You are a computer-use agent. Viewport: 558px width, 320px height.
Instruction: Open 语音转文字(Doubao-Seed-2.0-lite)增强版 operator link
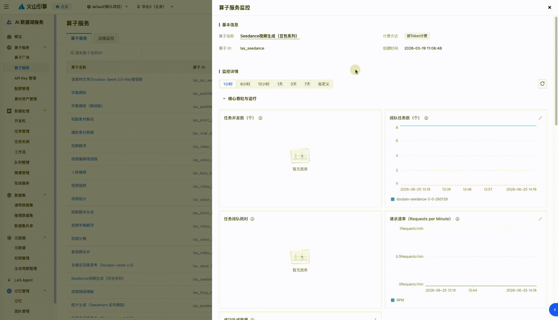point(107,79)
